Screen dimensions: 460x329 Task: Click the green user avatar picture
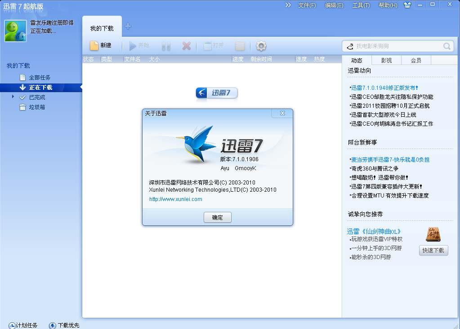tap(15, 31)
